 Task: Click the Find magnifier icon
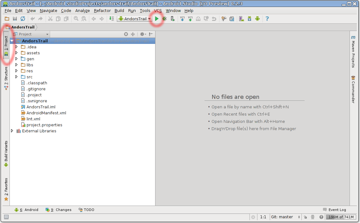(x=76, y=19)
